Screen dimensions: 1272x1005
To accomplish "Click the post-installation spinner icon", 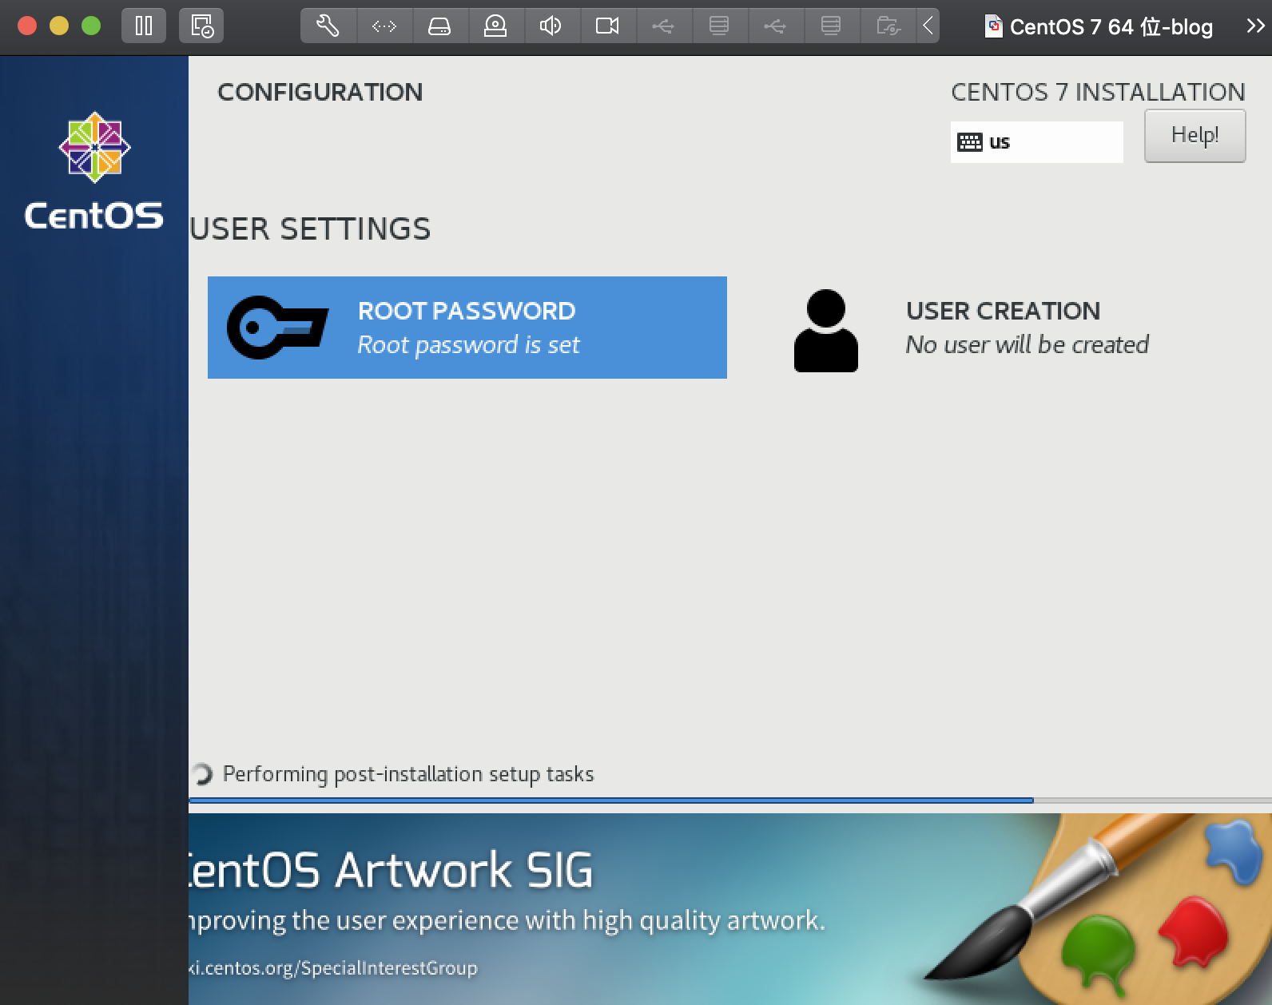I will tap(201, 774).
